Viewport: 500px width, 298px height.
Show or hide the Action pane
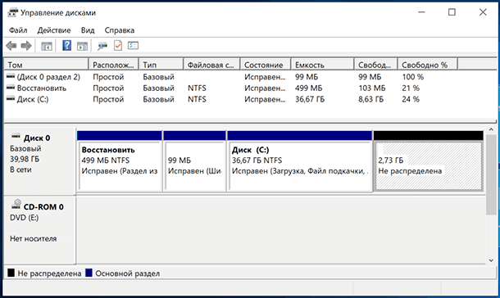82,46
